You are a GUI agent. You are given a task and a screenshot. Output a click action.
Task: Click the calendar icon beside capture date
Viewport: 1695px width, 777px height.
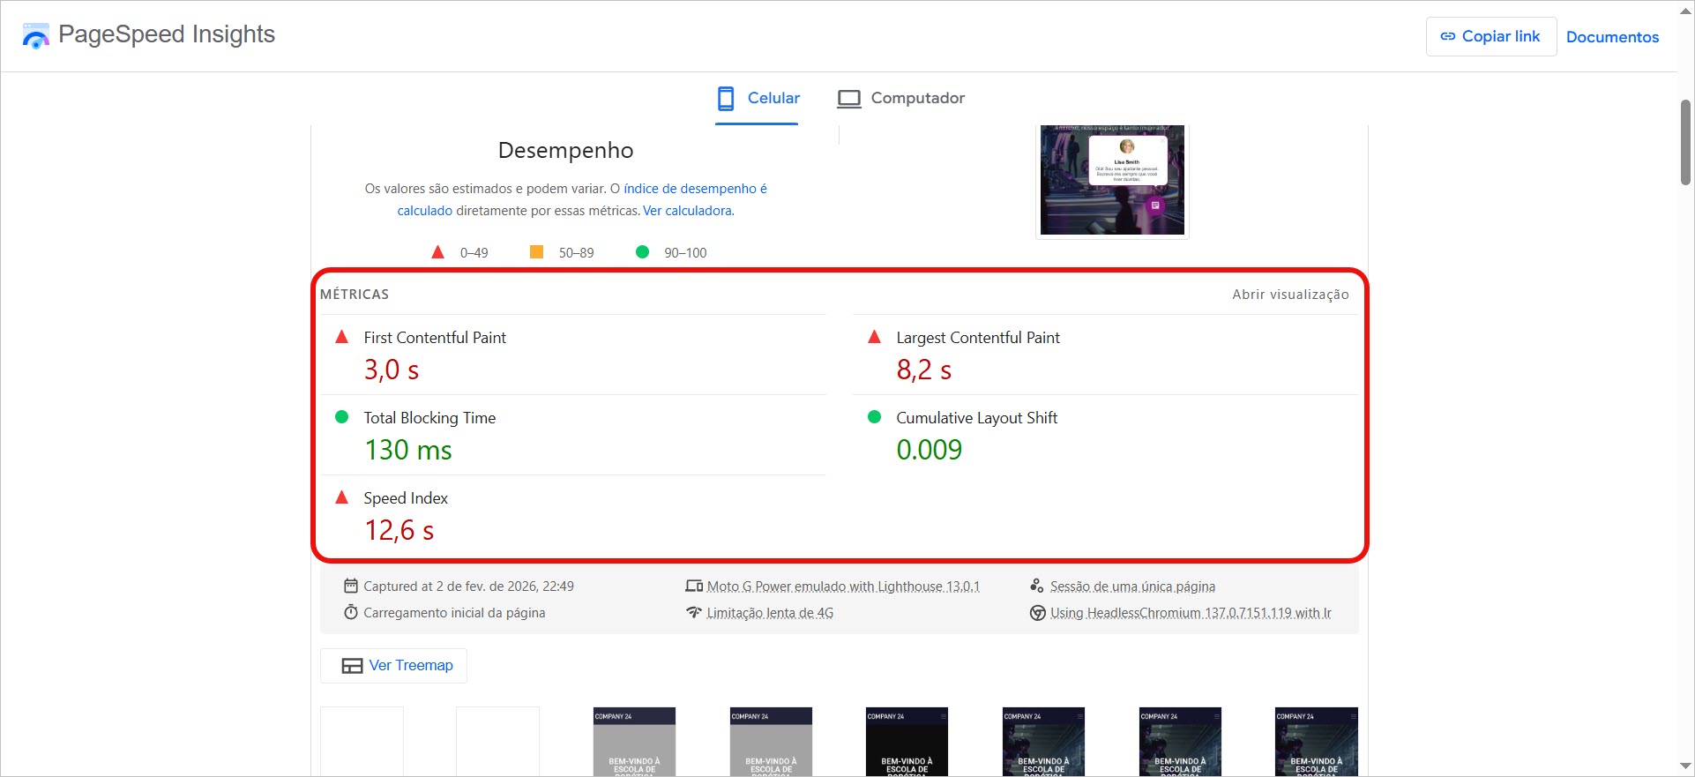coord(350,586)
